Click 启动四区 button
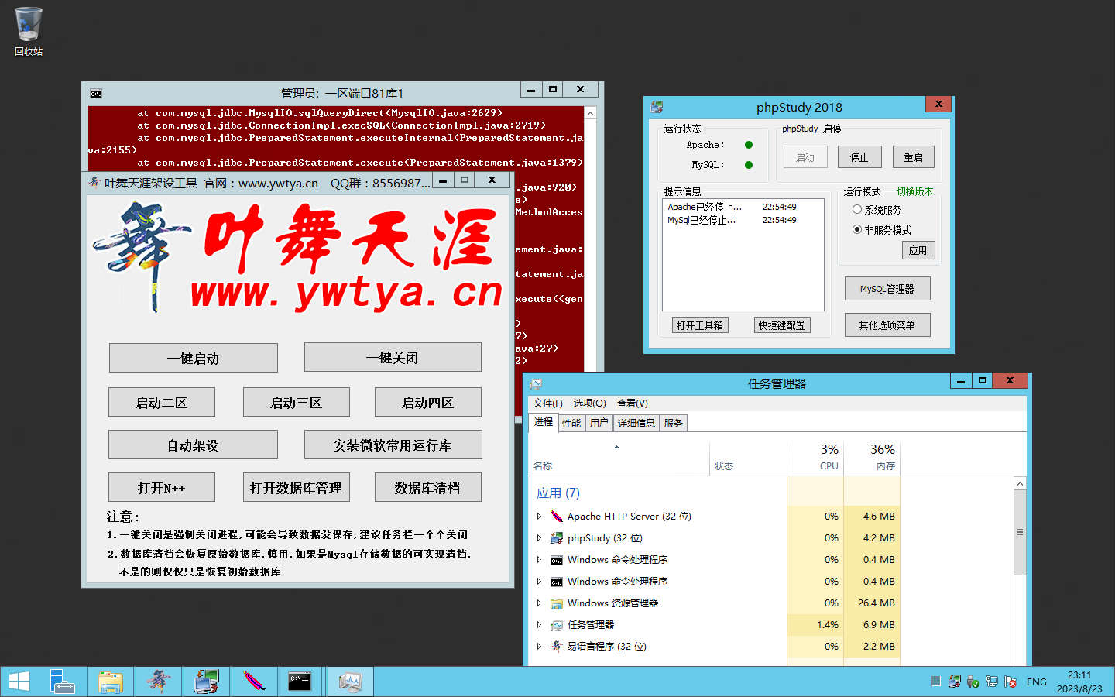1115x697 pixels. tap(427, 402)
